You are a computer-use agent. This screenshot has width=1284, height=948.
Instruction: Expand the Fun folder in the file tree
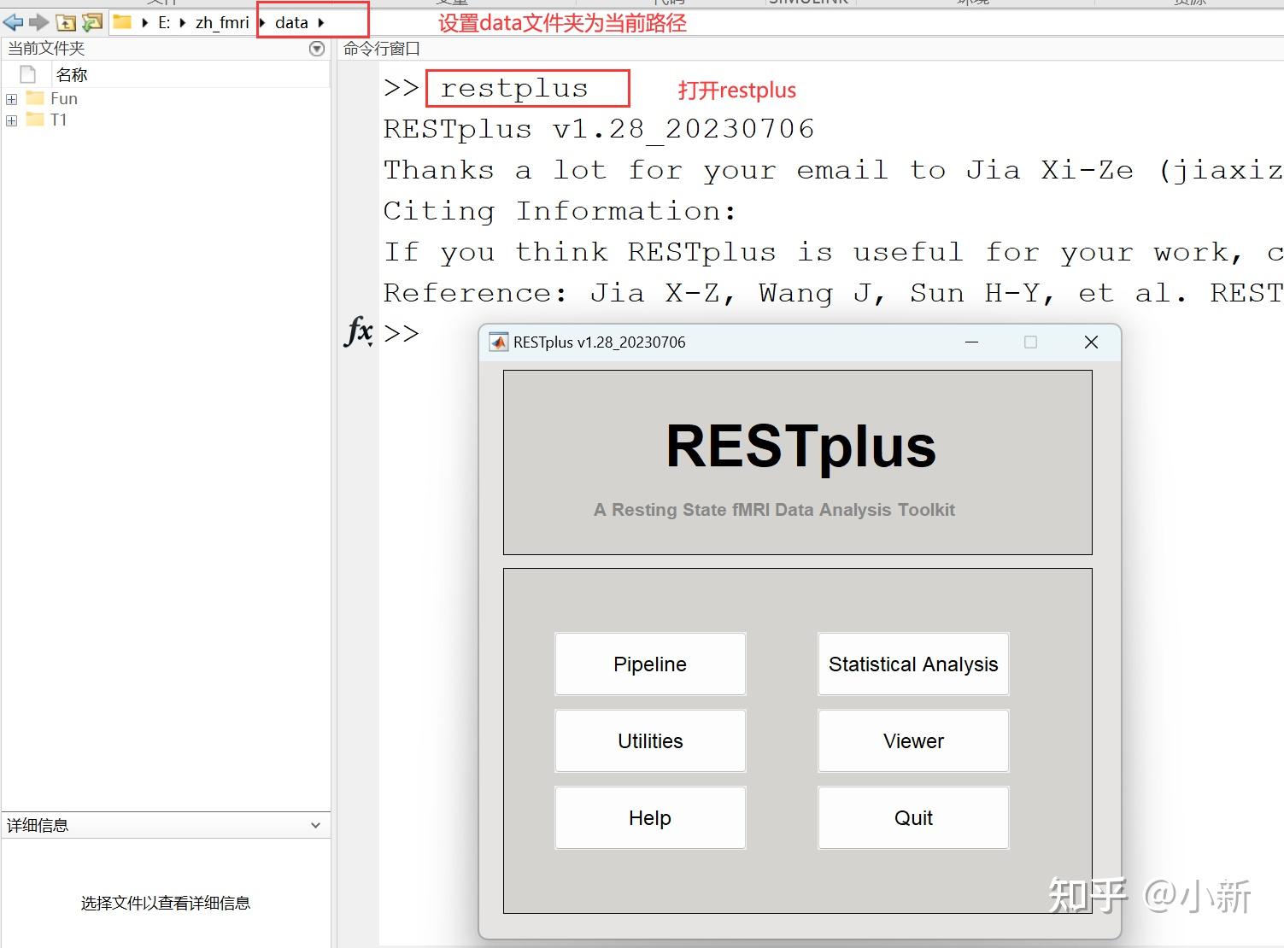[x=10, y=98]
